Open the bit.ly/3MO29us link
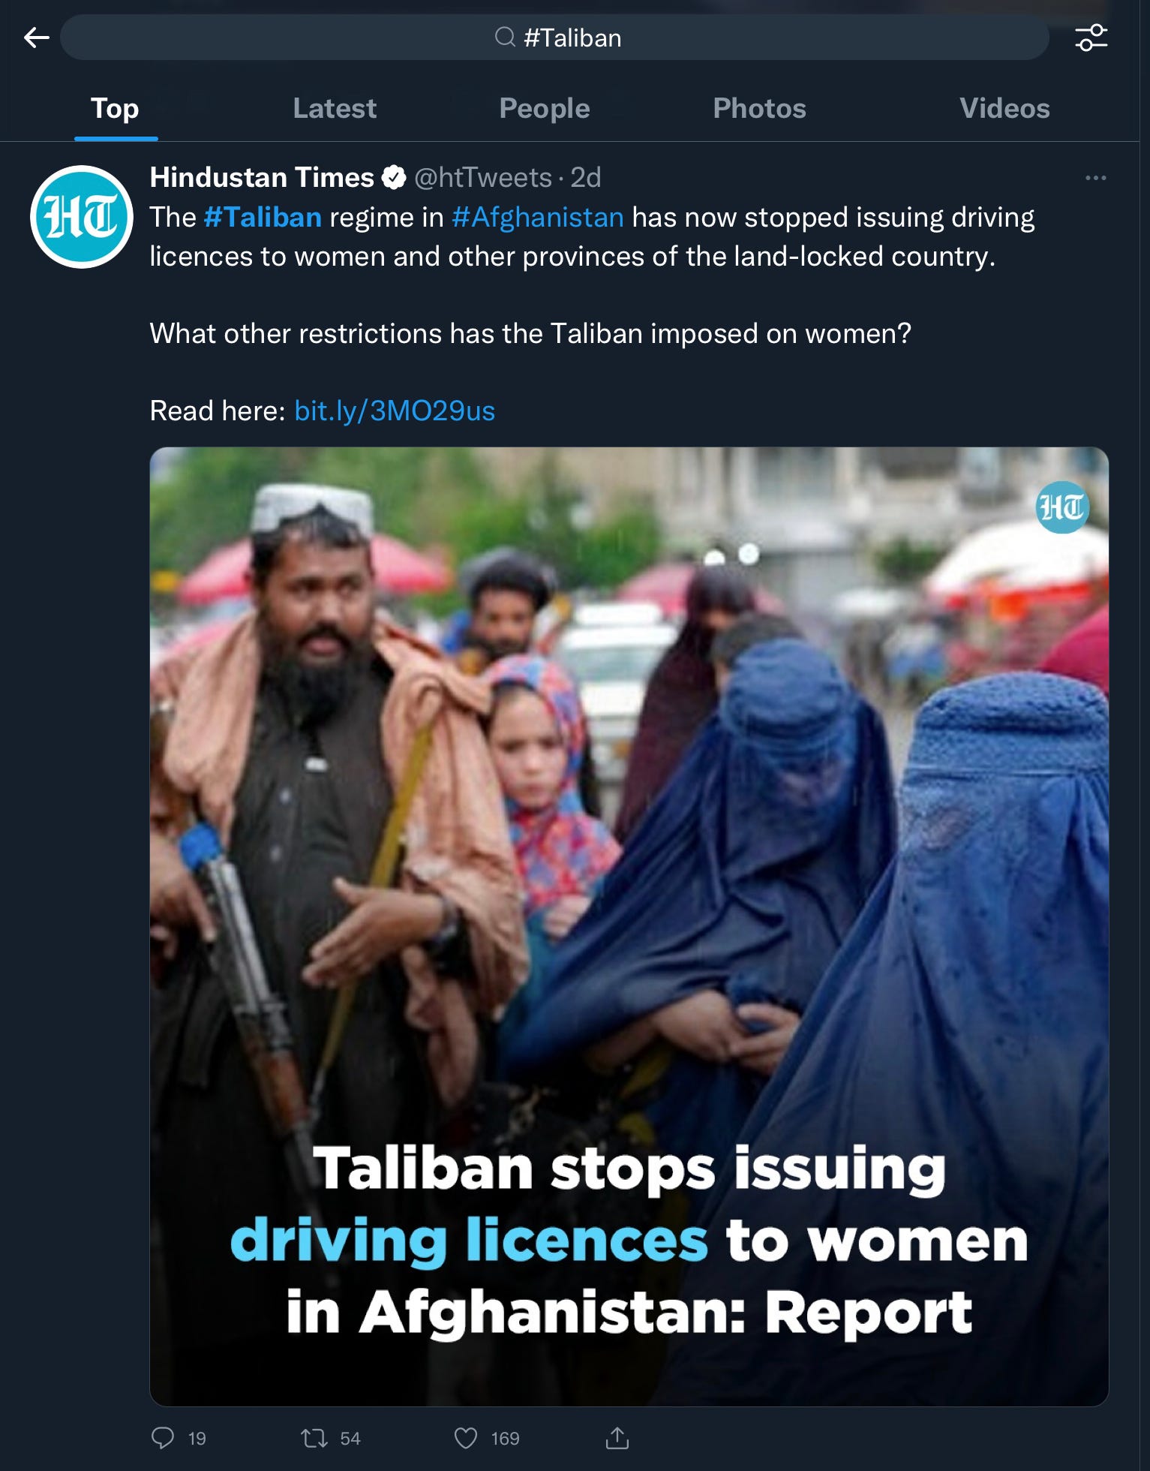Image resolution: width=1150 pixels, height=1471 pixels. point(395,411)
